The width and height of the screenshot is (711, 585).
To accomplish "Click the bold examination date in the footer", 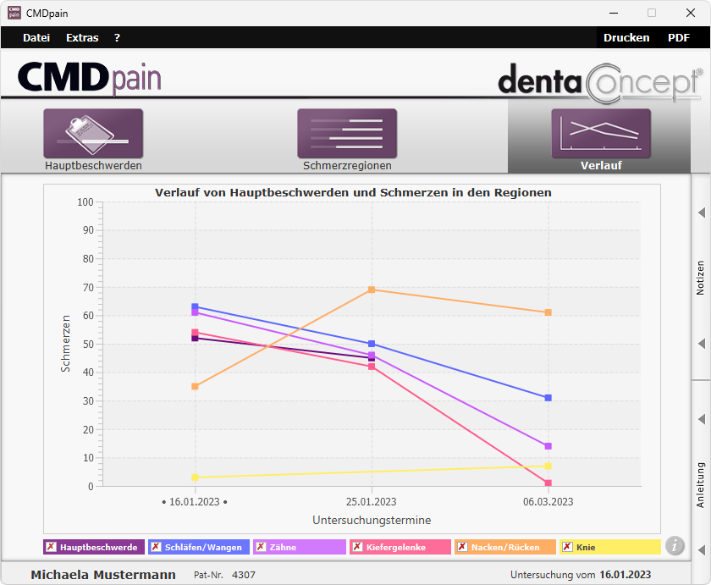I will pos(626,575).
